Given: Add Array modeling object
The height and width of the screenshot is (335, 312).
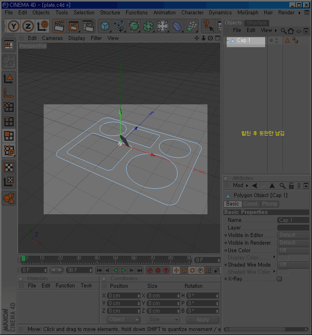Looking at the screenshot, I should pos(148,26).
